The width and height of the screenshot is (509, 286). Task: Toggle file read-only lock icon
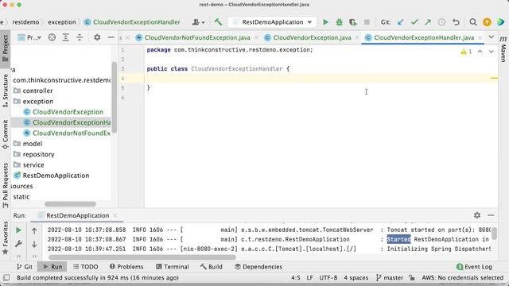click(x=412, y=277)
